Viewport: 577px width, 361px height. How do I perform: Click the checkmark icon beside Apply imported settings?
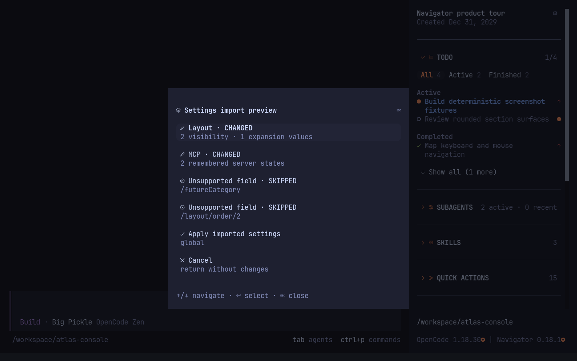[182, 234]
